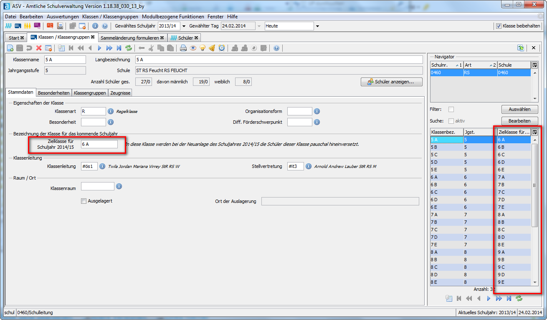Switch to the Klassengruppen tab
The image size is (547, 320).
90,93
